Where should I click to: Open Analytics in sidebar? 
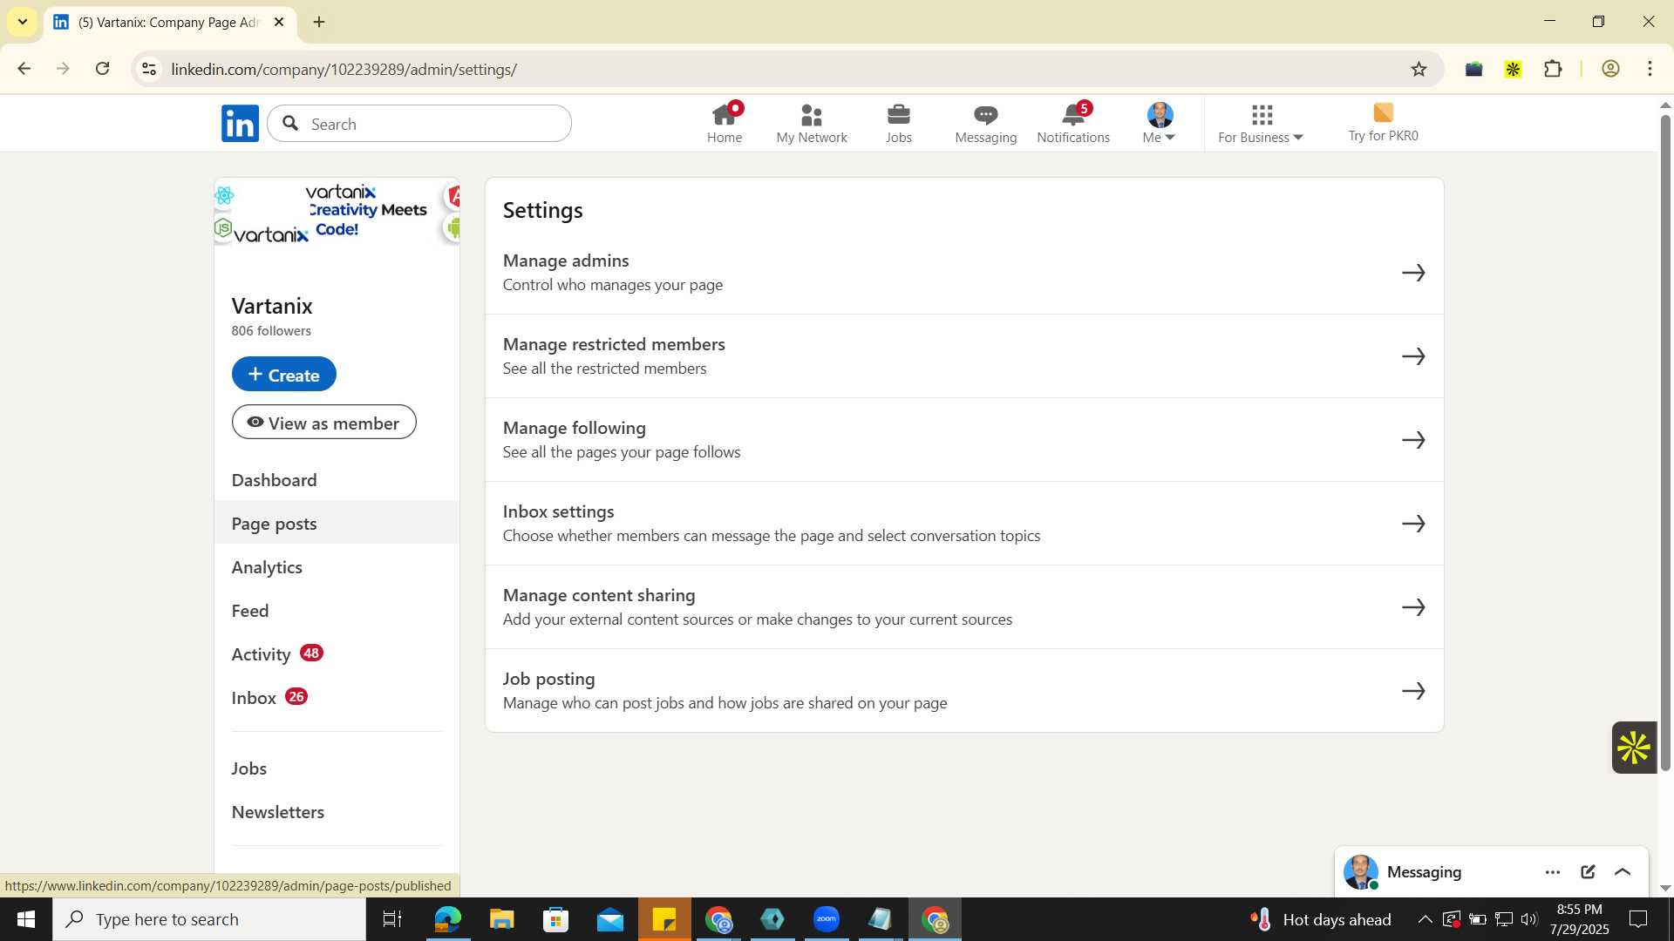[x=337, y=567]
